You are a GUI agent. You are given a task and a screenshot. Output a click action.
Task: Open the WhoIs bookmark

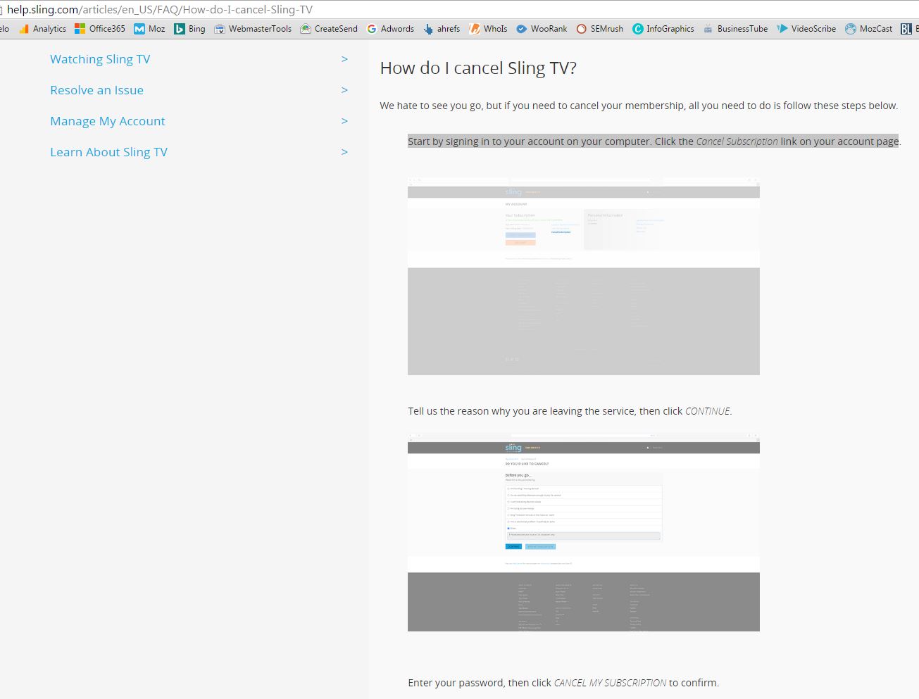(488, 29)
